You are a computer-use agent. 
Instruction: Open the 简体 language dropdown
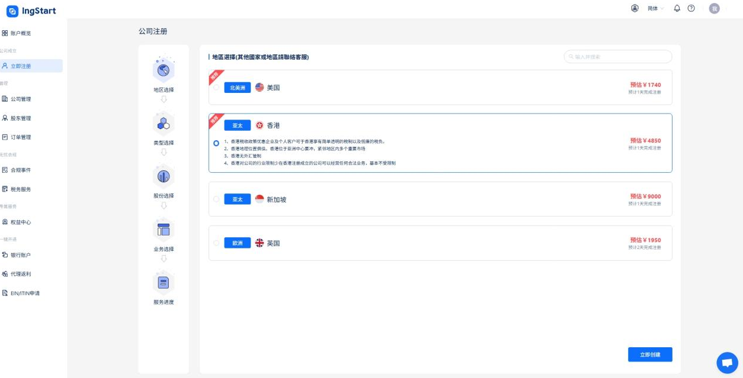[x=656, y=8]
